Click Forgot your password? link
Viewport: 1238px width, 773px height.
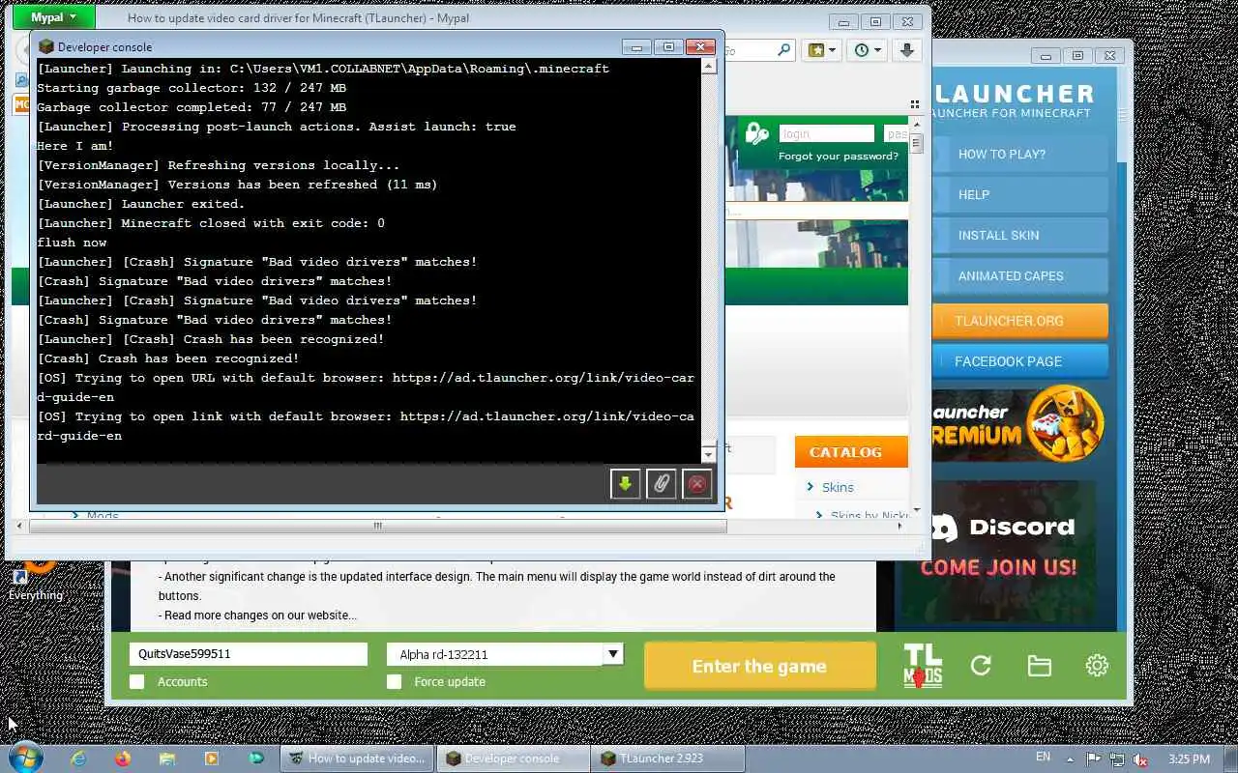coord(839,156)
